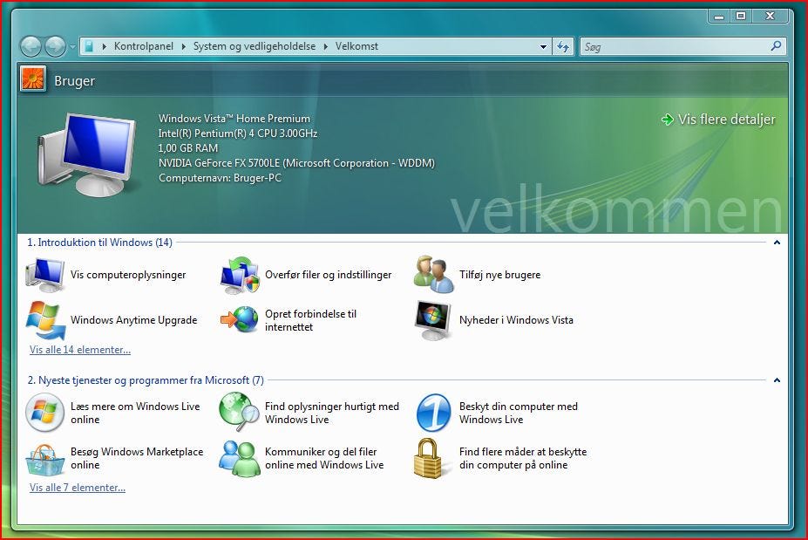
Task: Open the Vis flere detaljer link
Action: (x=727, y=120)
